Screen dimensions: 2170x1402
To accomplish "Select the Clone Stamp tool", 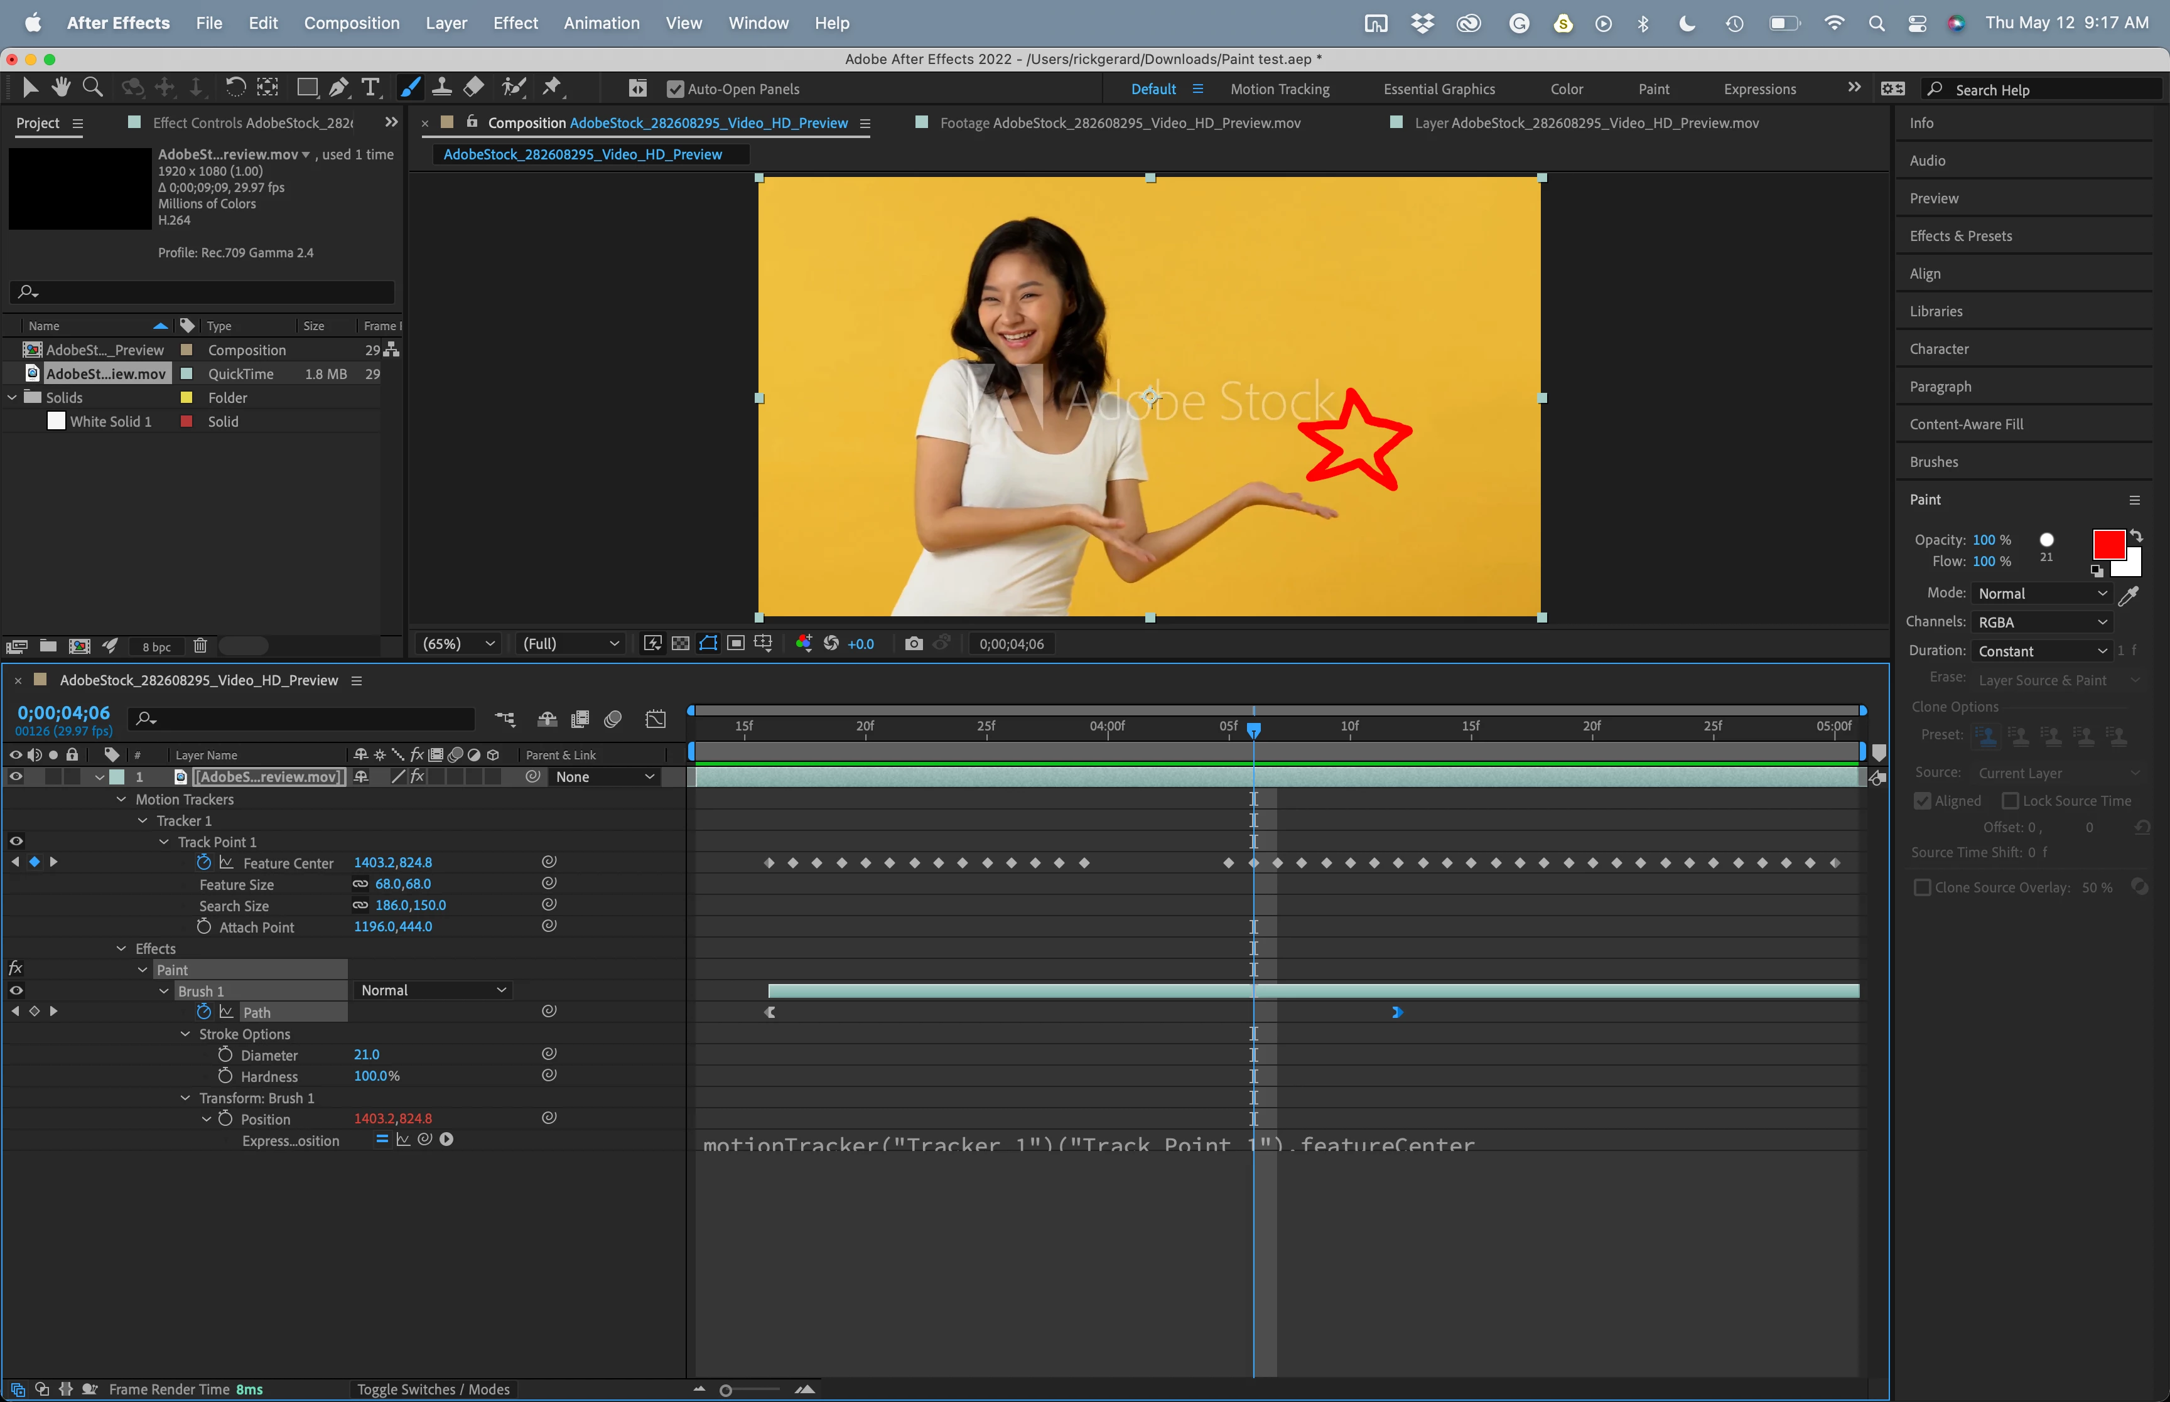I will click(x=441, y=87).
